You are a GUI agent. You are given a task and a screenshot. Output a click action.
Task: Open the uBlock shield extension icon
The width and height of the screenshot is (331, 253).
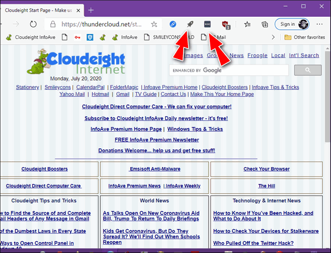226,25
